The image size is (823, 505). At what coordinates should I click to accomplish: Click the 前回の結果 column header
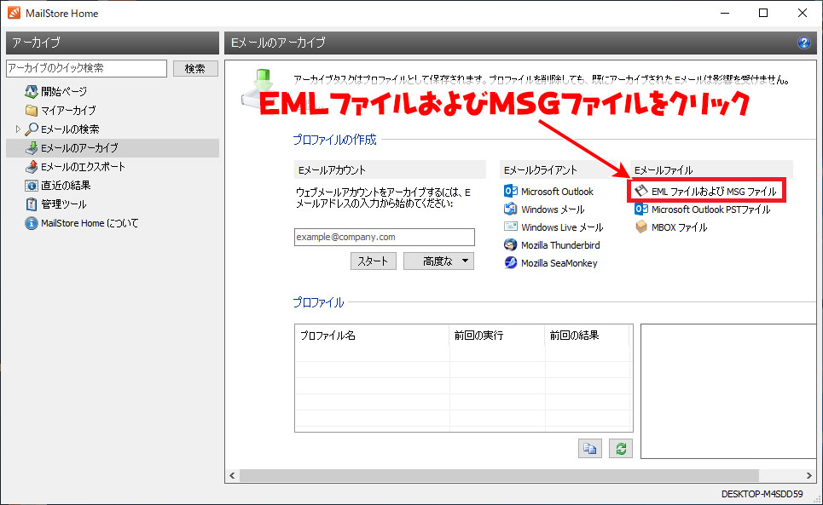click(587, 336)
